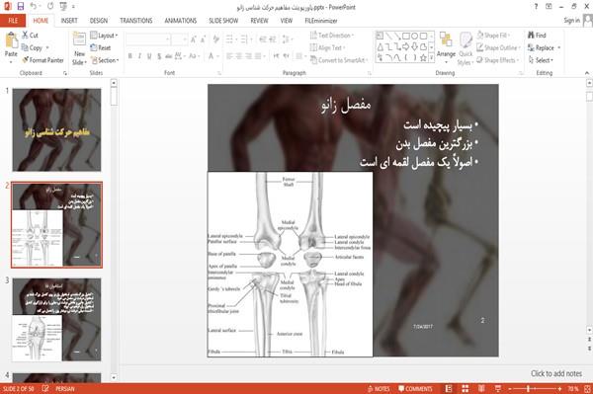This screenshot has width=593, height=394.
Task: Switch to Slide Sorter view in status bar
Action: tap(466, 389)
